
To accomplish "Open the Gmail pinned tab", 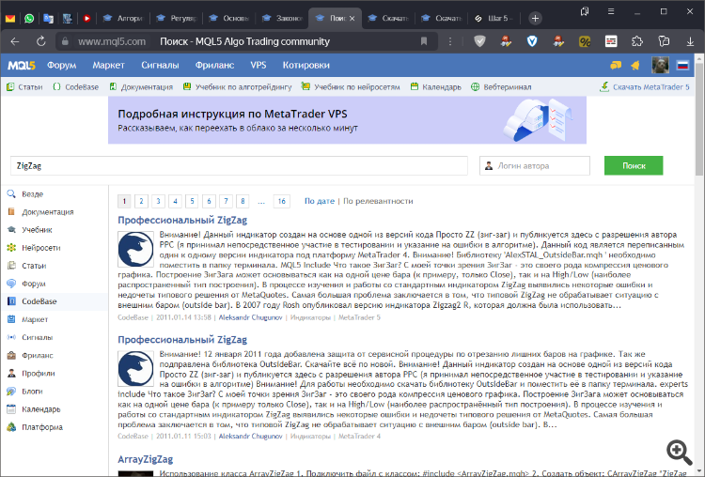I will [x=10, y=19].
